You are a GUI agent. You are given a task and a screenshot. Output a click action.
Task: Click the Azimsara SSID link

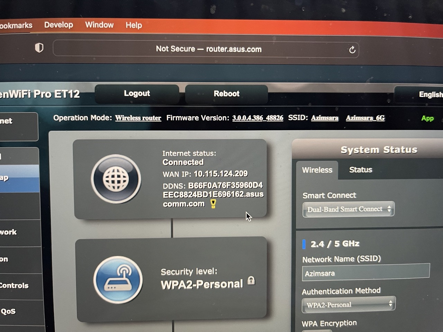coord(325,118)
